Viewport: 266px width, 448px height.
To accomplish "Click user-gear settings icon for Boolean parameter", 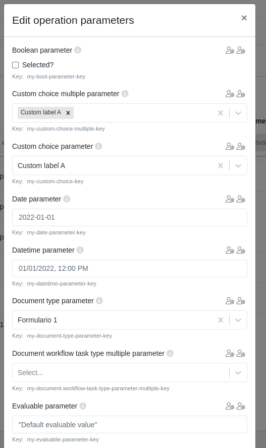I will click(x=241, y=50).
